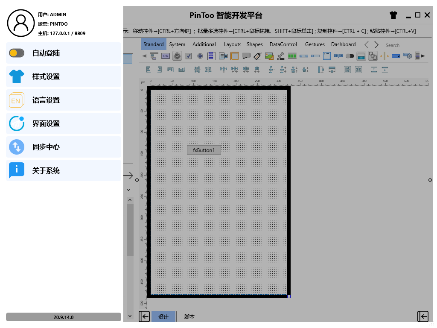
Task: Align selected controls to top edges
Action: click(171, 70)
